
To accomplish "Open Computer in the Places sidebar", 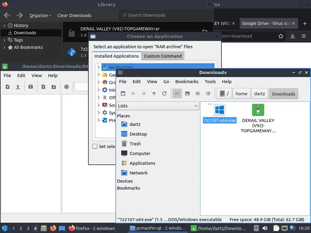I will coord(140,153).
